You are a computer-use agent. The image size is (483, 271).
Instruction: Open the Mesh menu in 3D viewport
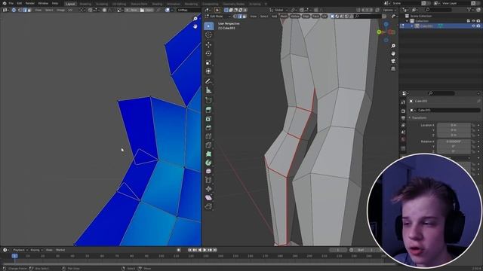[284, 17]
